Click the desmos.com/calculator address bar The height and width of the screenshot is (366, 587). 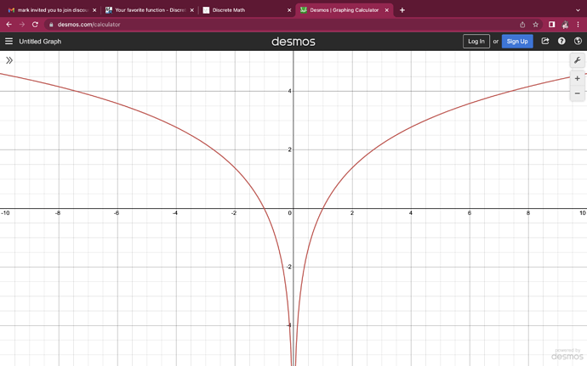pos(255,25)
